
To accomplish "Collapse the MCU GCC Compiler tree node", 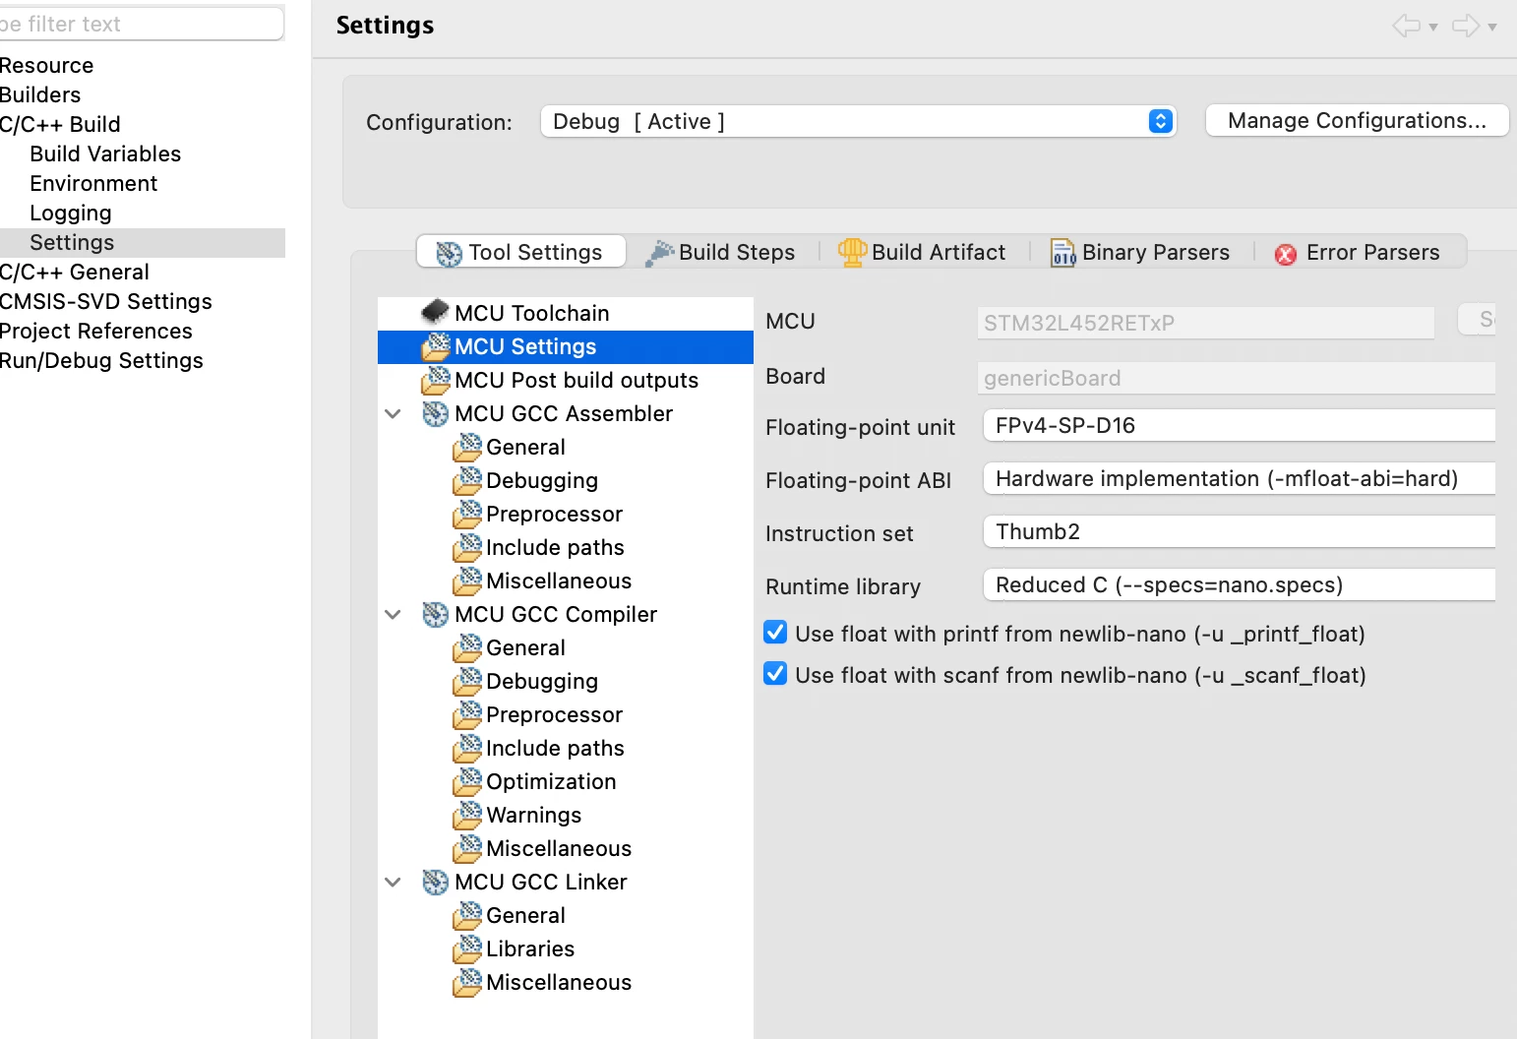I will [x=393, y=615].
